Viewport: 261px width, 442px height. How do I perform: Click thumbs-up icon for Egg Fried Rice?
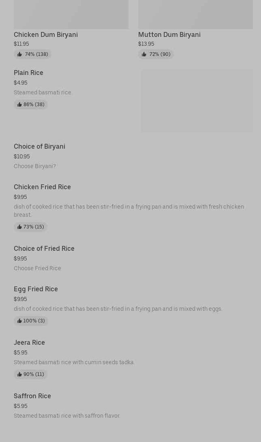click(19, 321)
